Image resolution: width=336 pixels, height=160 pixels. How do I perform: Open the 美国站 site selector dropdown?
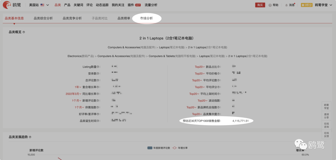pyautogui.click(x=39, y=5)
